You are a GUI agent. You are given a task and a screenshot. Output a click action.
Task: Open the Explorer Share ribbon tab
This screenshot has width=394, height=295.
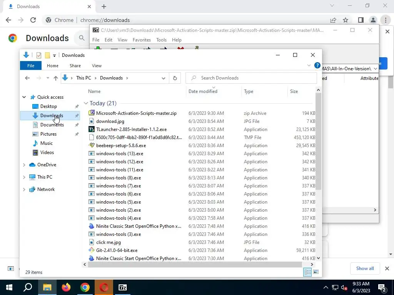point(75,65)
